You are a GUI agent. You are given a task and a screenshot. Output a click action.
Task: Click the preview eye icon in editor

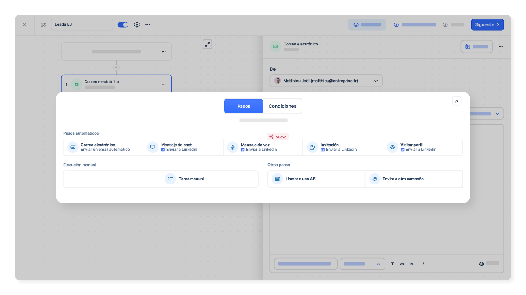coord(481,264)
